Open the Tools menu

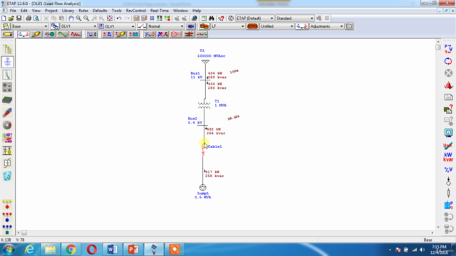(x=117, y=11)
